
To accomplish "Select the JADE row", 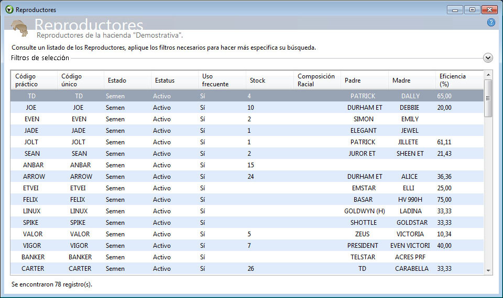I will coord(247,131).
